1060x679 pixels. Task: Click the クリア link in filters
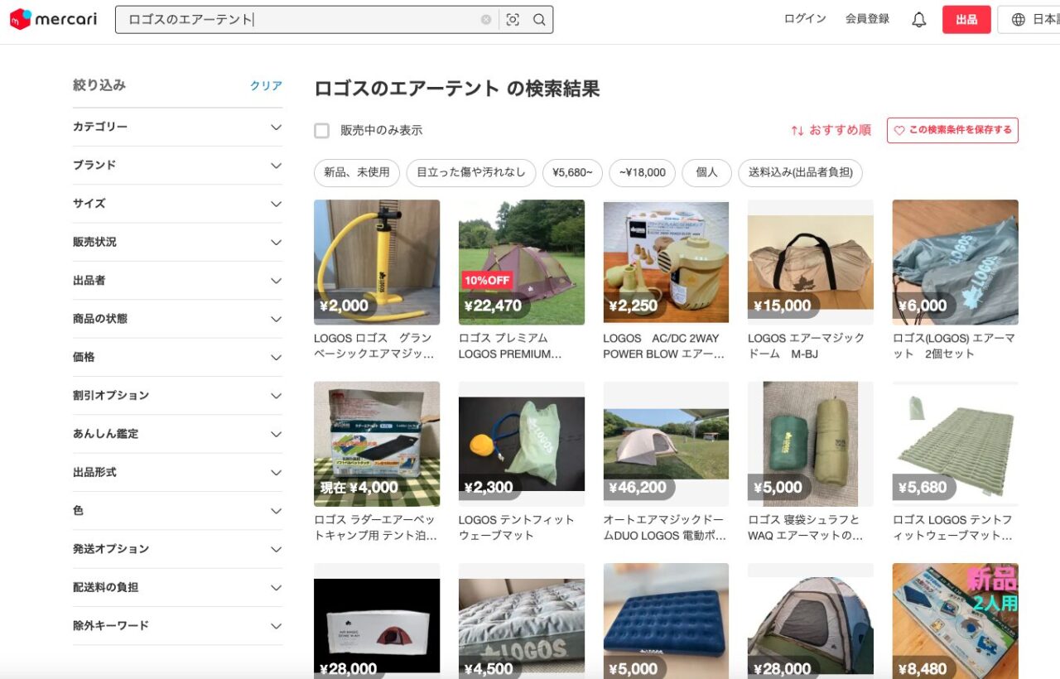click(266, 85)
